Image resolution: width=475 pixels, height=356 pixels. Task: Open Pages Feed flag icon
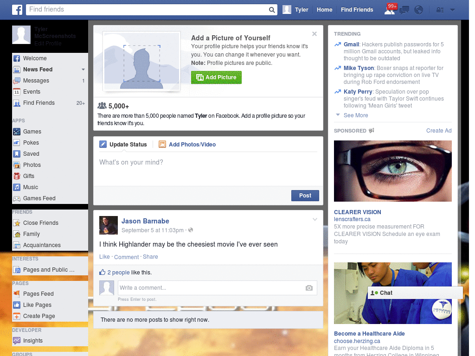(17, 293)
